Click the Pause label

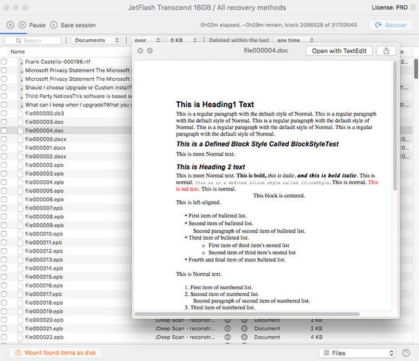[x=37, y=25]
